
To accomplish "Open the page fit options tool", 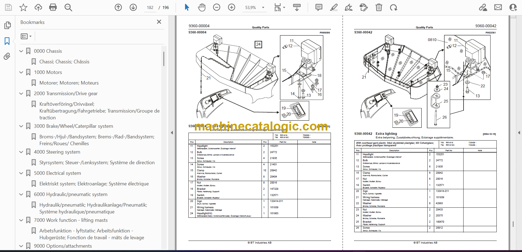I will [x=279, y=7].
